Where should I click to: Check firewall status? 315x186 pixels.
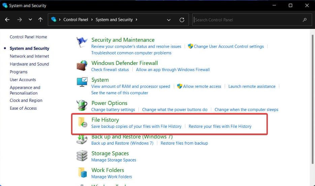point(110,70)
